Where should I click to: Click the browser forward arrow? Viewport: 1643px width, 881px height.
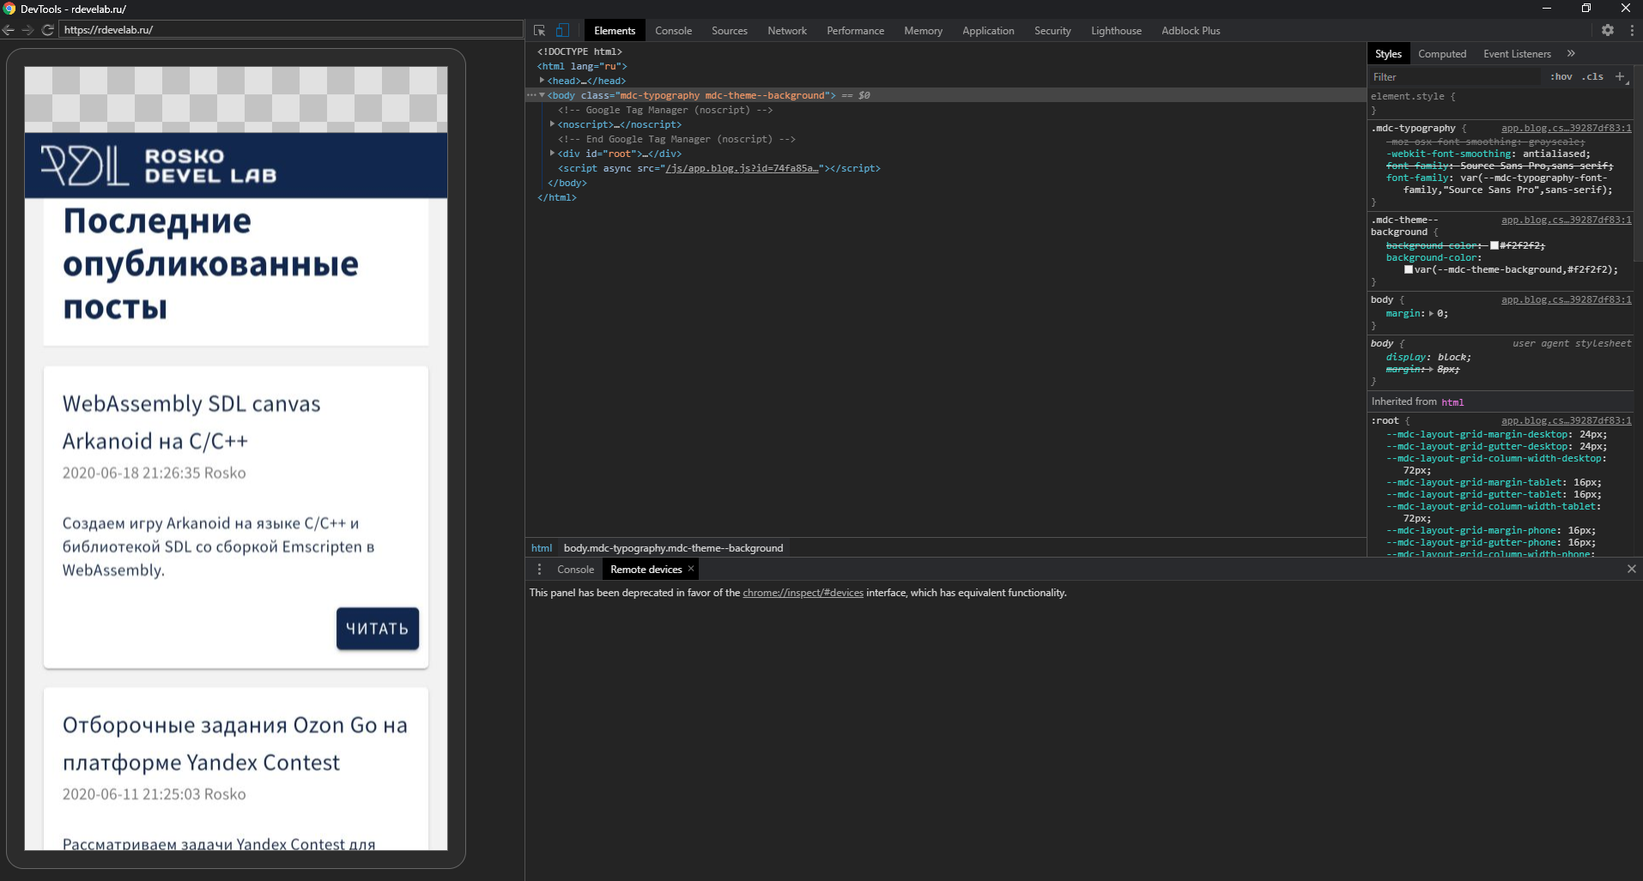click(27, 29)
